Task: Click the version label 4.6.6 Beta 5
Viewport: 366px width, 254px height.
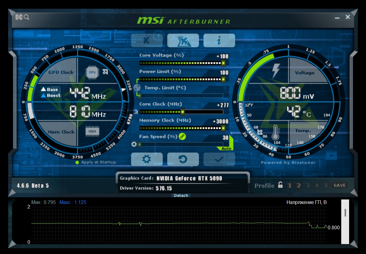Action: (33, 186)
